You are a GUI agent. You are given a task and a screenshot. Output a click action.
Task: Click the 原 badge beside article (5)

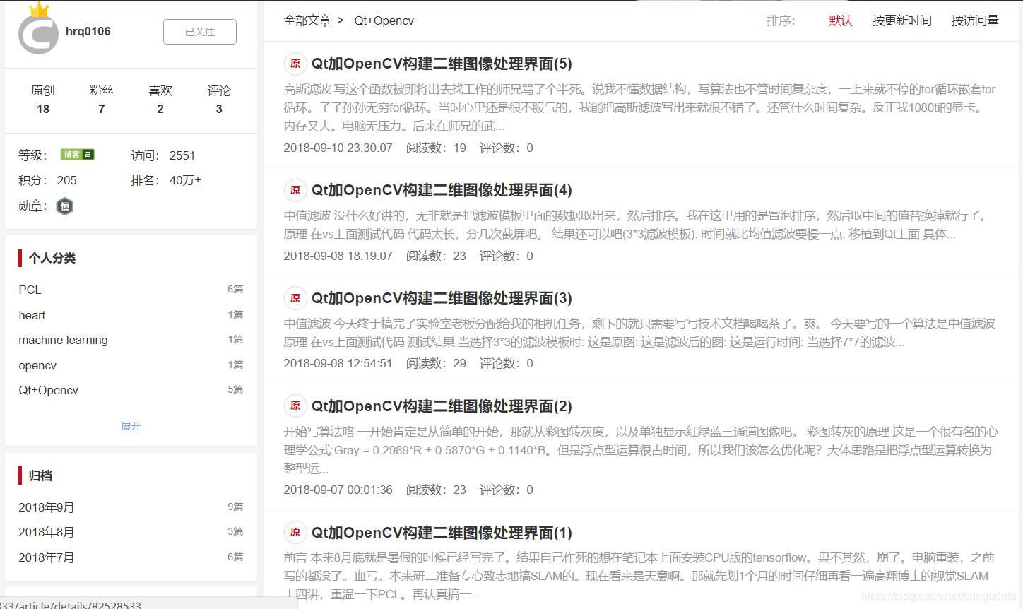coord(295,64)
